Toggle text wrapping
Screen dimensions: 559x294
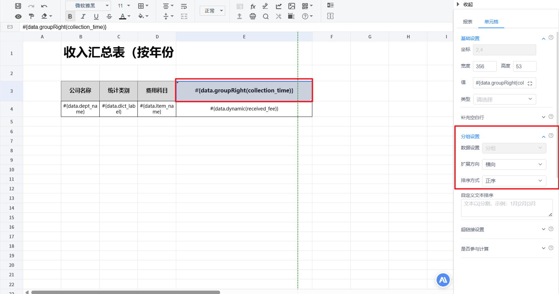[x=184, y=6]
